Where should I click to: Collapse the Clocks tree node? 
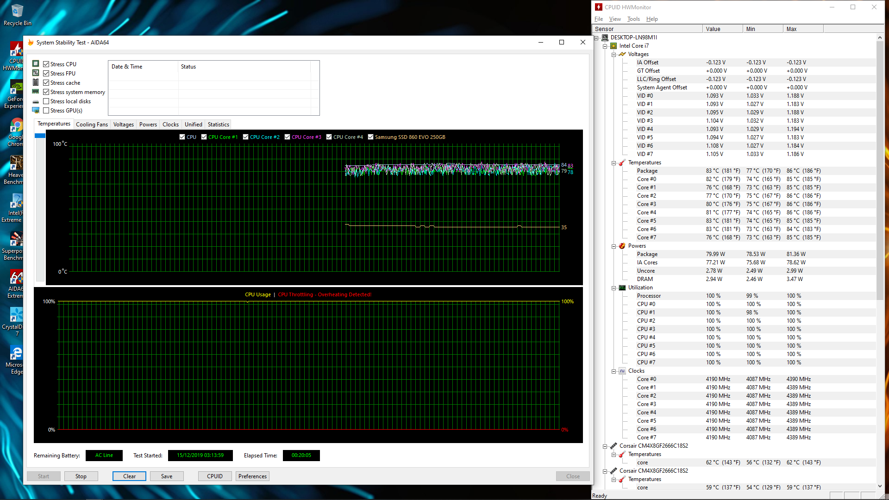(x=614, y=371)
